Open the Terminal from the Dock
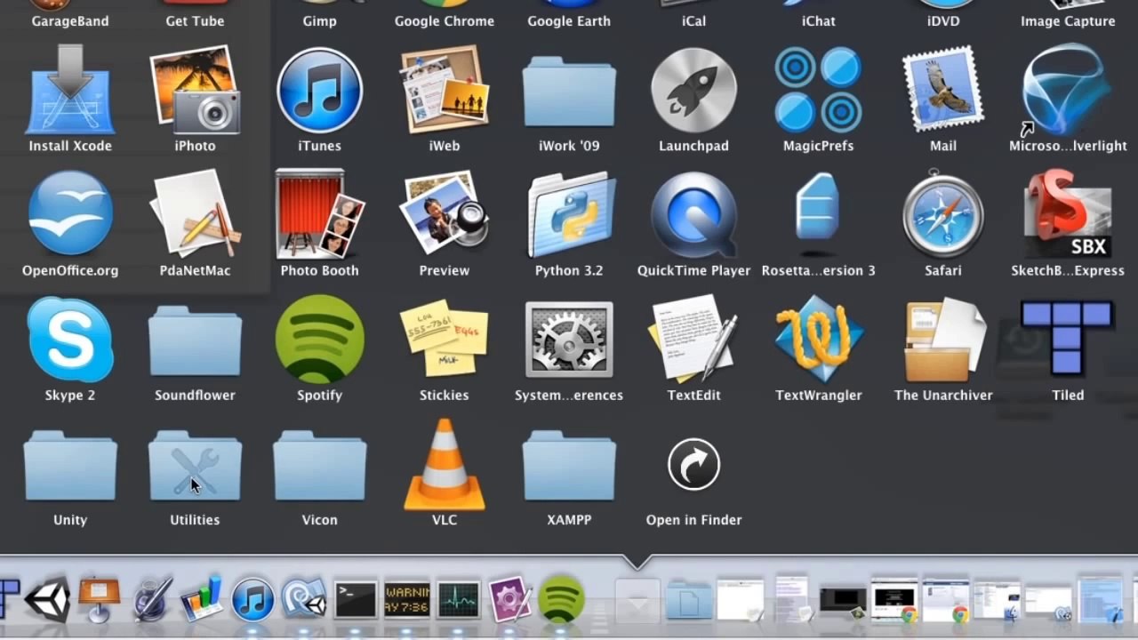Image resolution: width=1138 pixels, height=640 pixels. [x=355, y=599]
